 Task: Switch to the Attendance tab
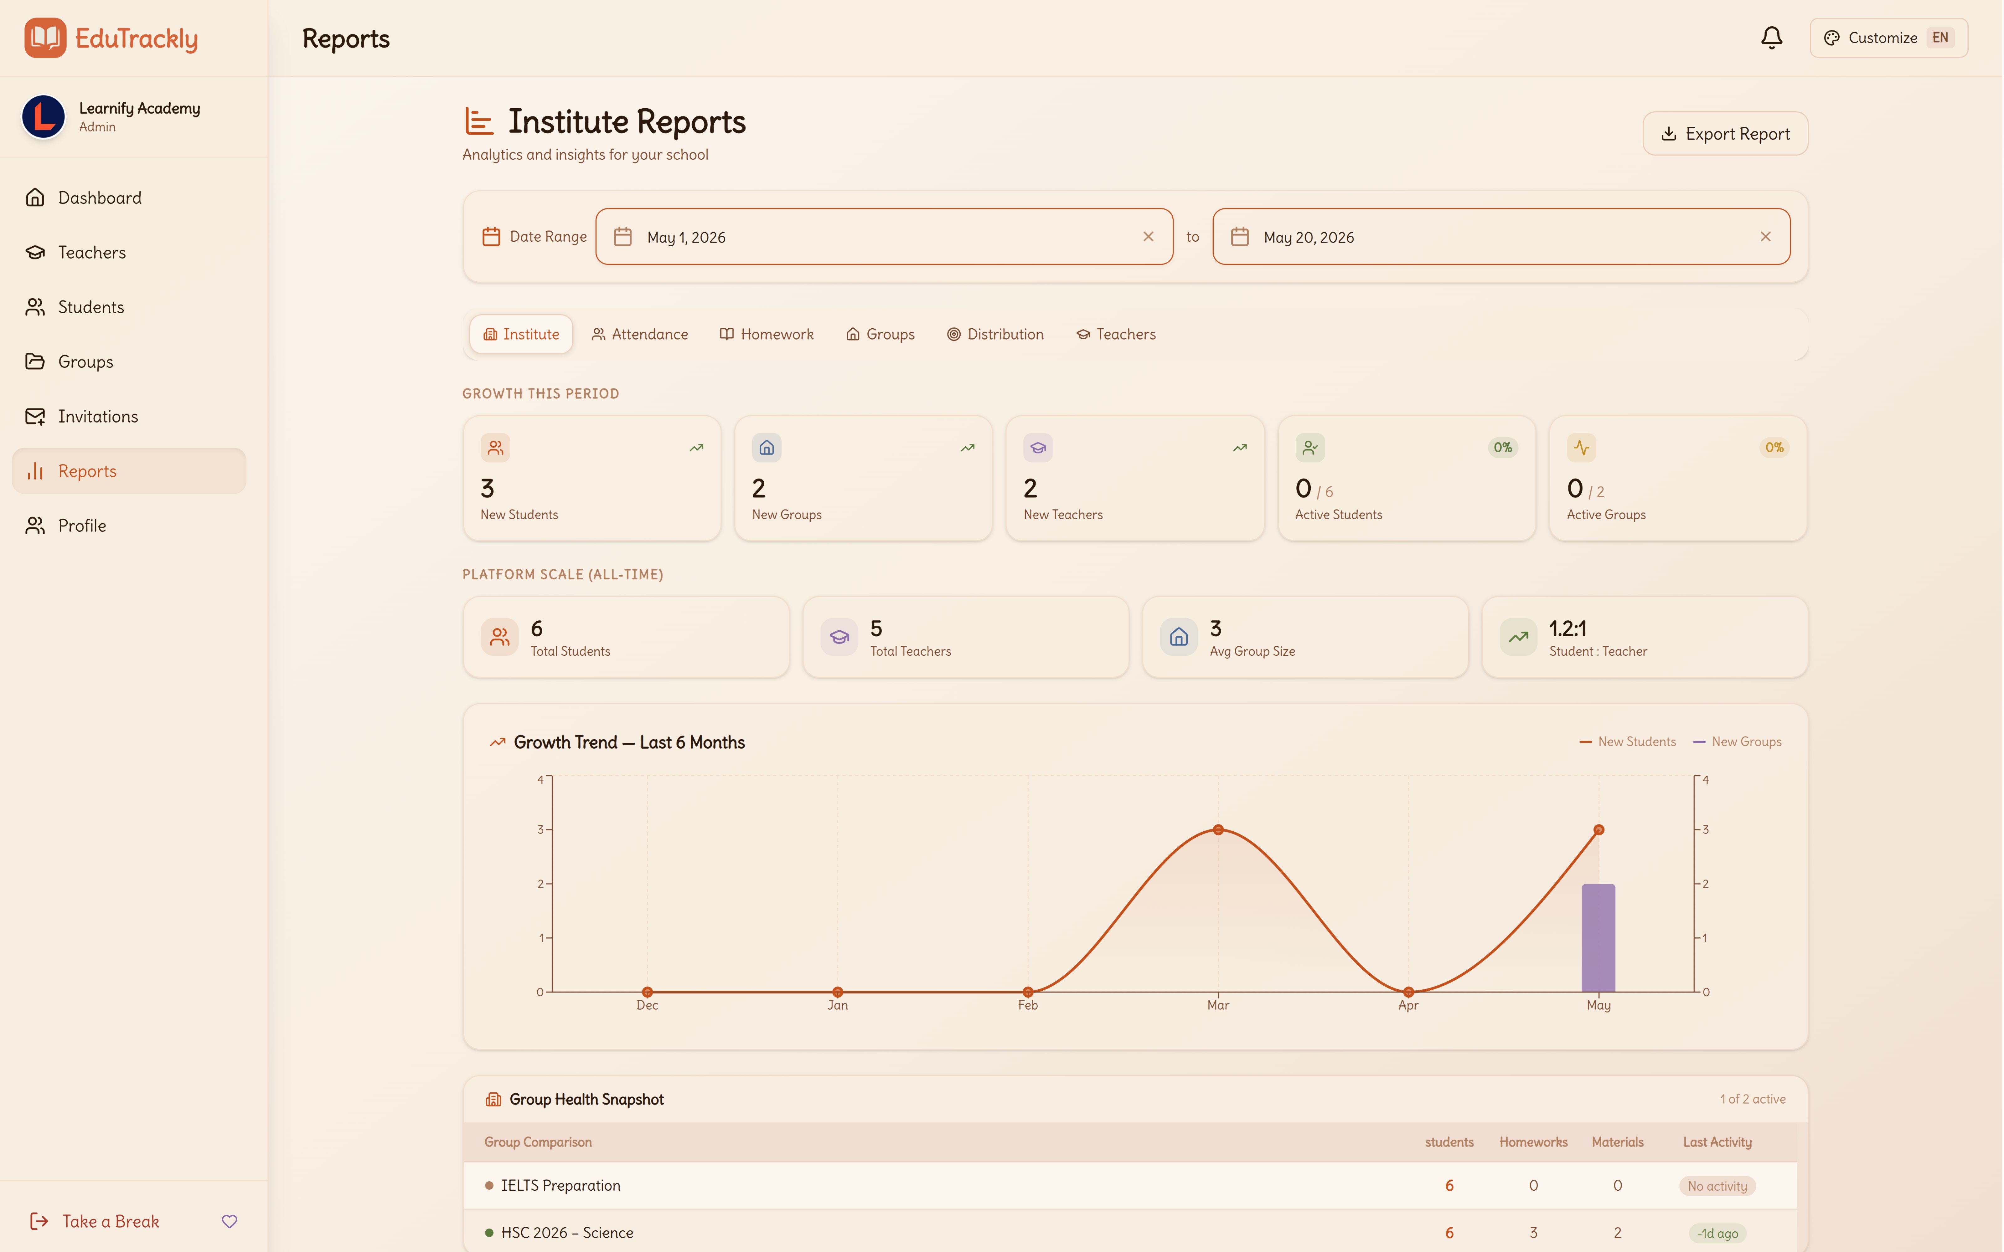coord(639,335)
